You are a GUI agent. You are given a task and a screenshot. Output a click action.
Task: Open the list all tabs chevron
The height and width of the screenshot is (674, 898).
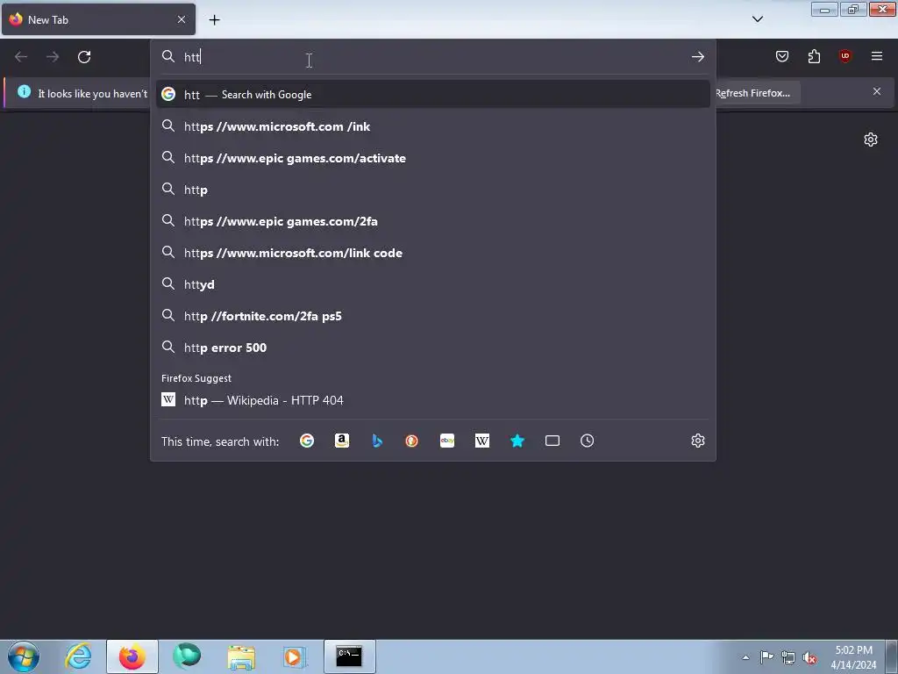point(757,19)
